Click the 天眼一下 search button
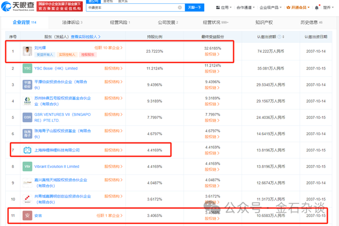Screen dimensions: 339x226 pyautogui.click(x=194, y=8)
